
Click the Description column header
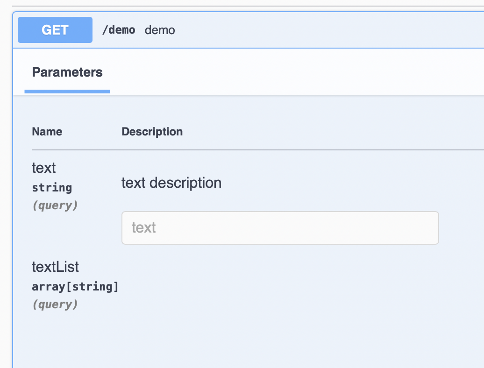[x=152, y=132]
